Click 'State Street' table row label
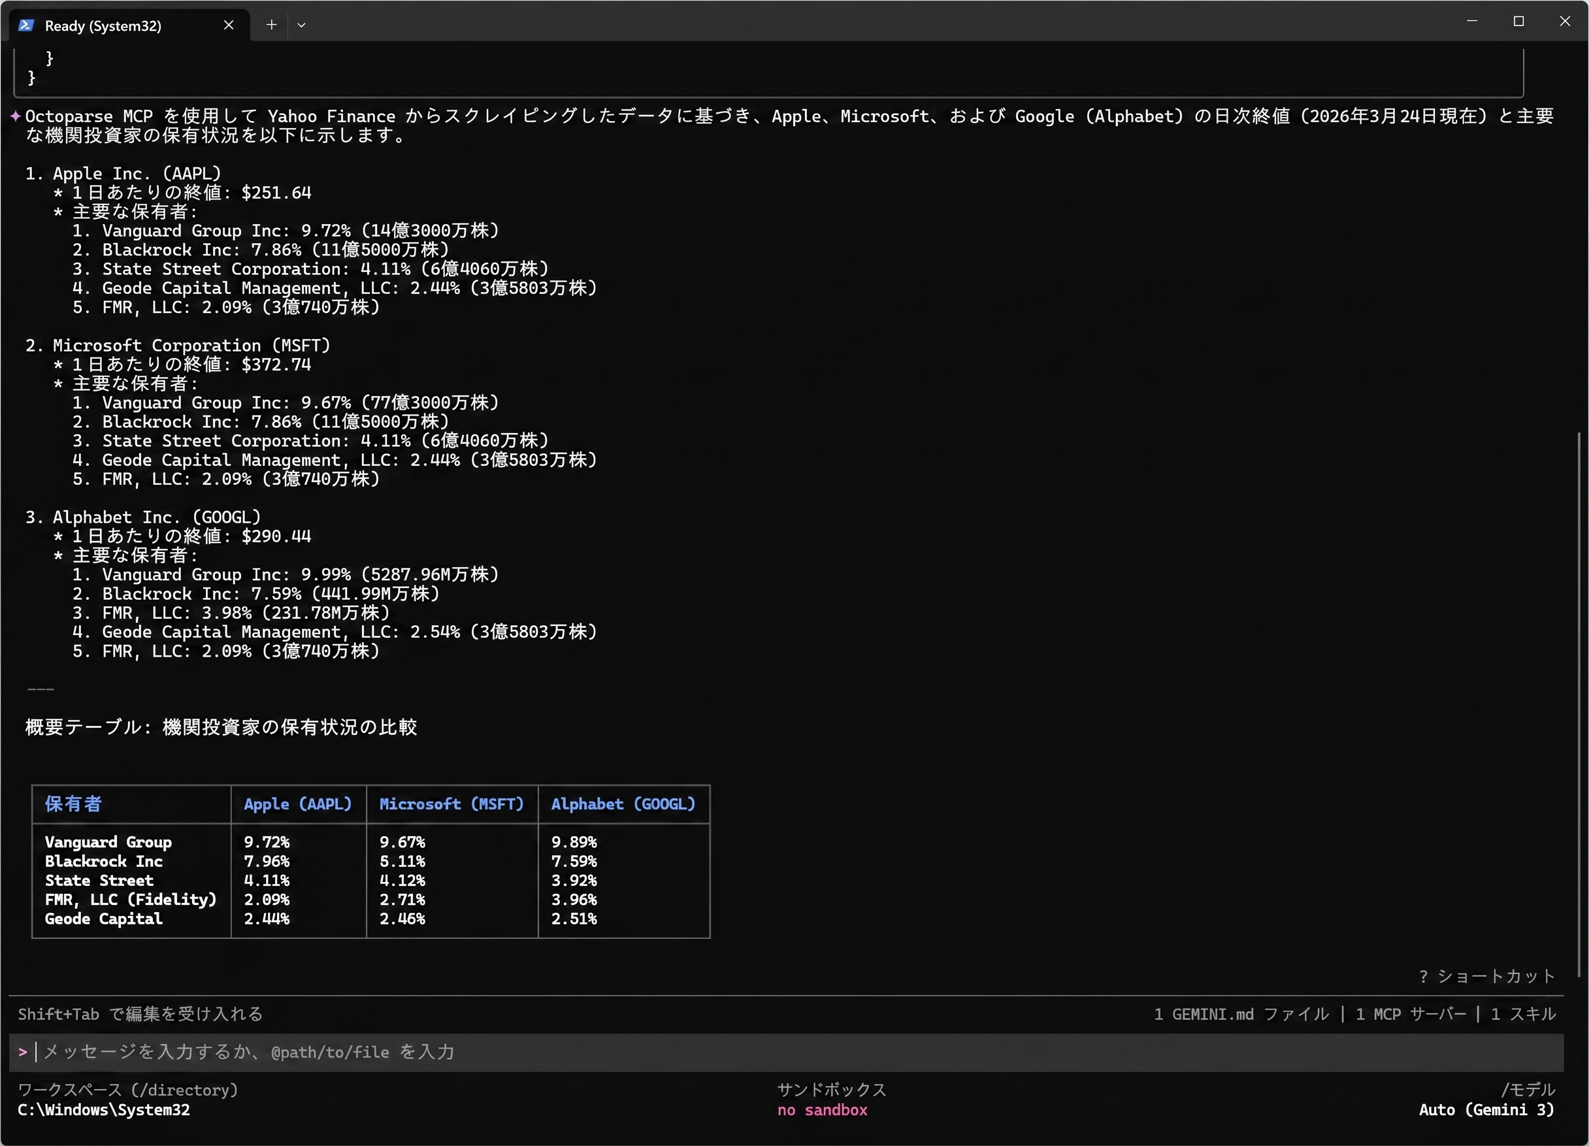 coord(99,881)
